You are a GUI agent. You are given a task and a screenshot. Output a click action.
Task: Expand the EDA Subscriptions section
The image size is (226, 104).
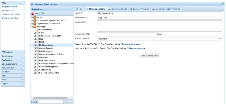[23, 64]
